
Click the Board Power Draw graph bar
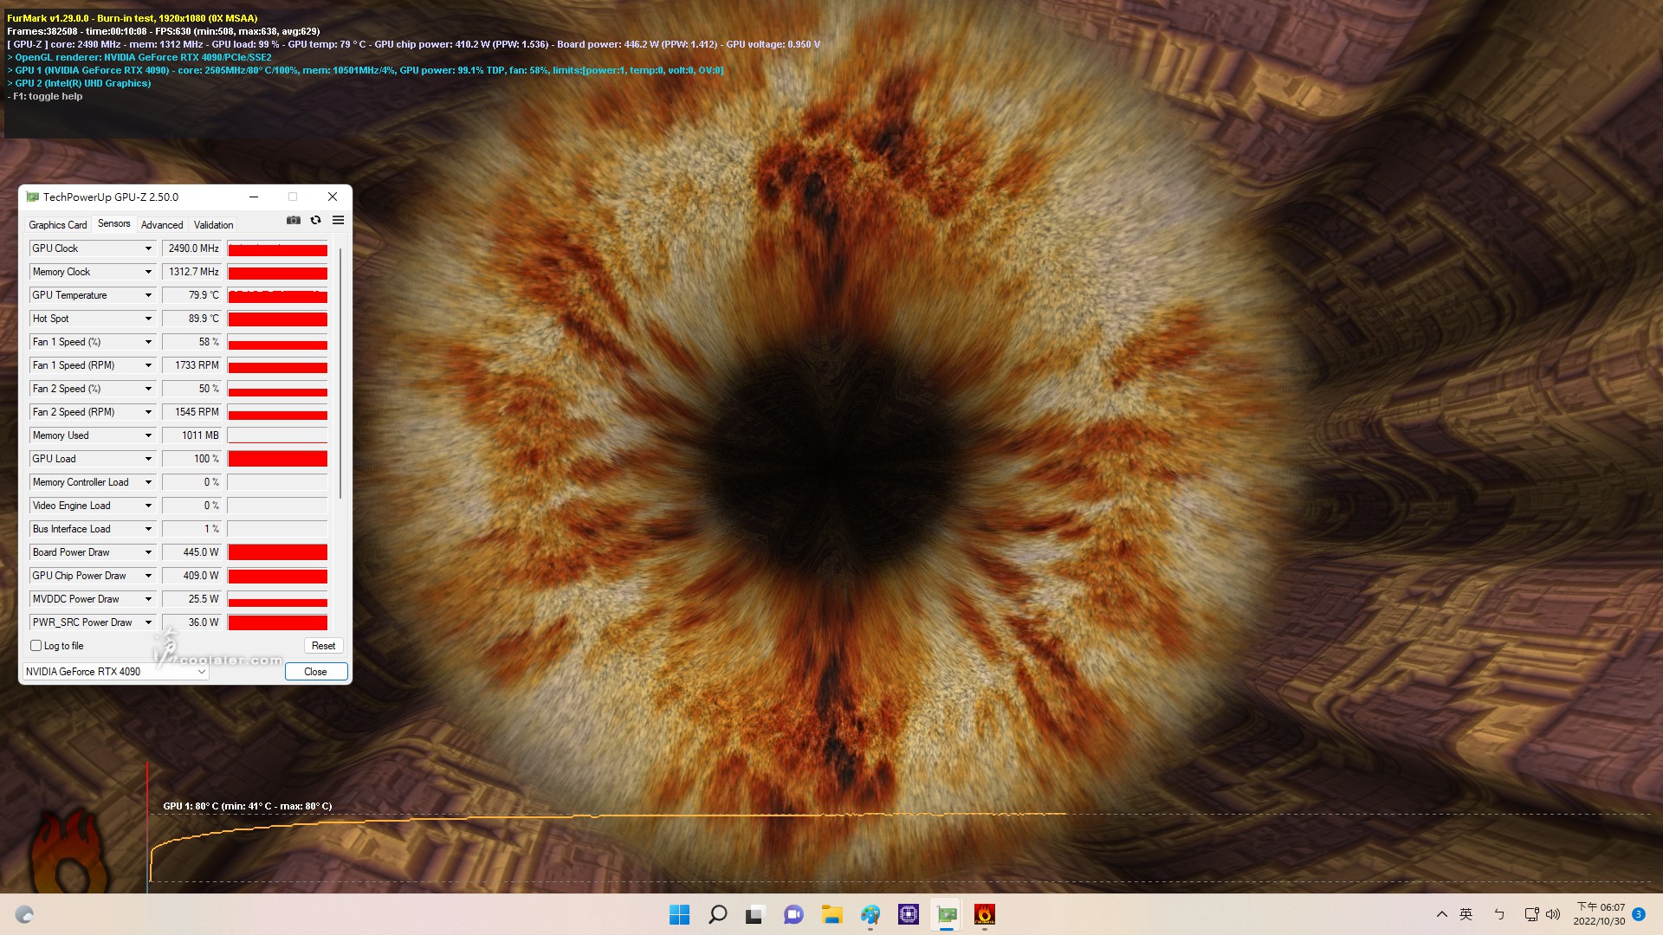[x=277, y=552]
